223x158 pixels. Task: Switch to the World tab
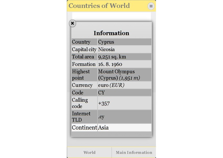point(89,152)
